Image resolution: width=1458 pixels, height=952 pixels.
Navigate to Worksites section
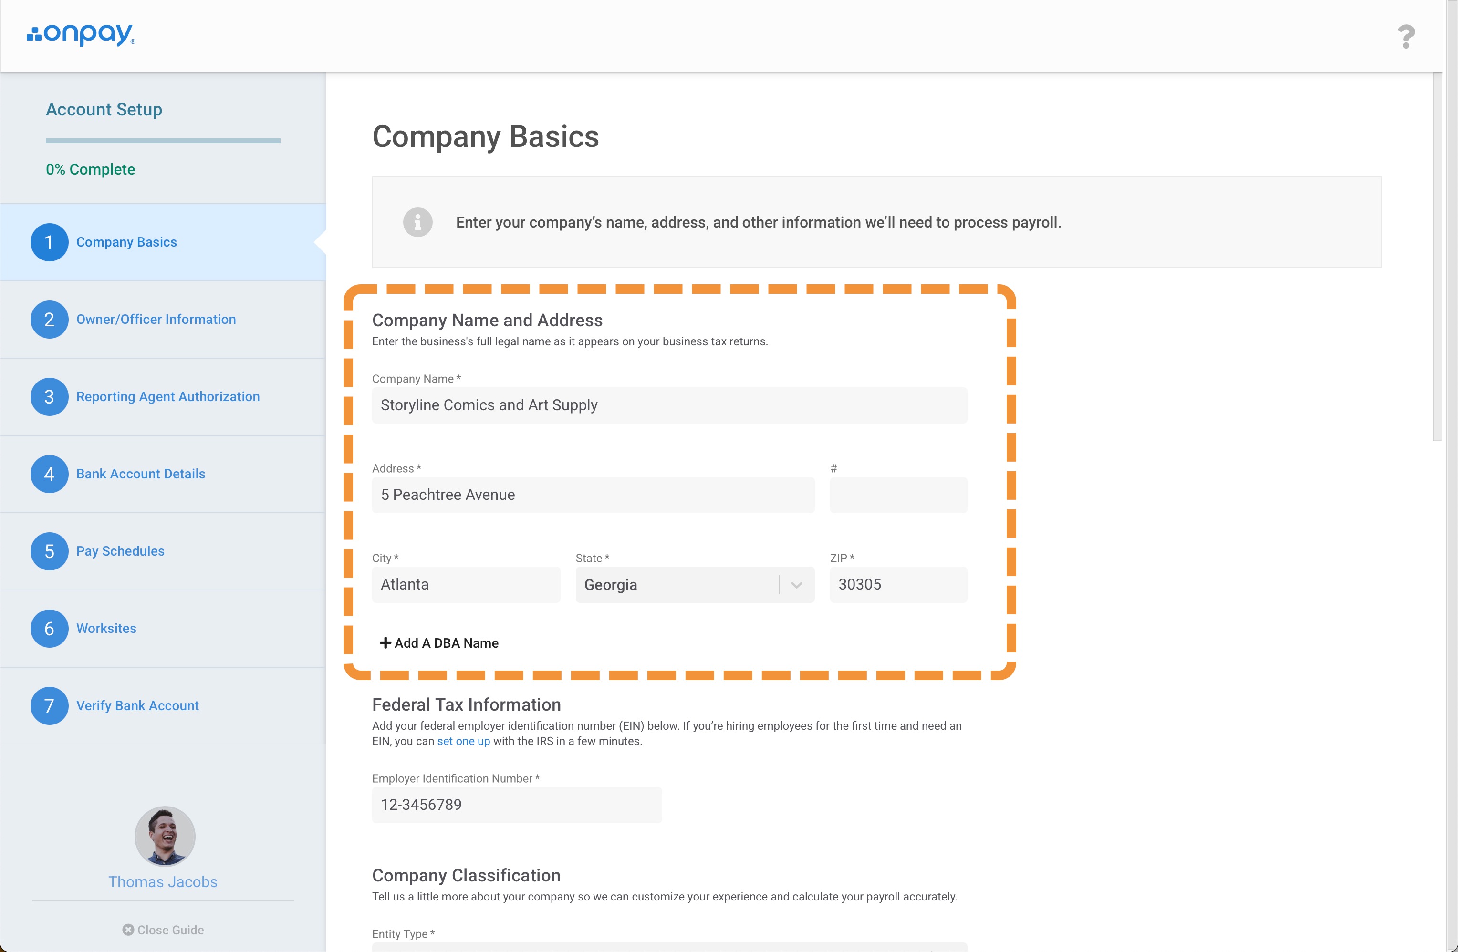coord(106,628)
